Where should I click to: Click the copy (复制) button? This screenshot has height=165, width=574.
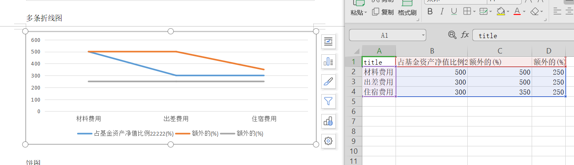point(383,12)
